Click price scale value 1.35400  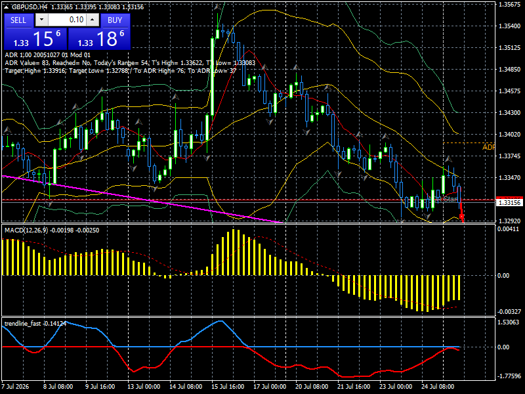click(510, 26)
